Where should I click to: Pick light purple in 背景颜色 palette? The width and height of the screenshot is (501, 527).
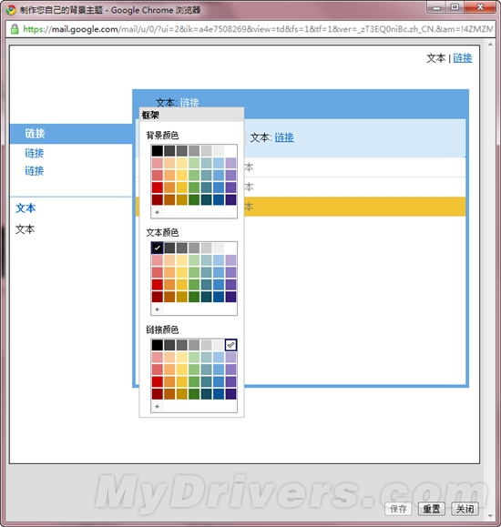click(x=230, y=163)
